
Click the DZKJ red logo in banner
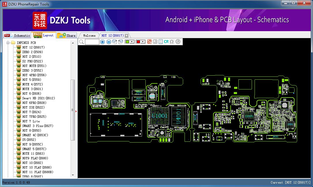click(40, 20)
